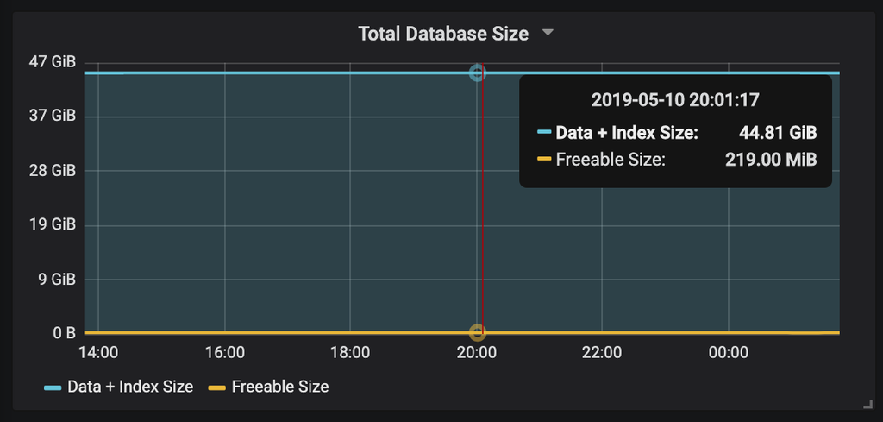Click the orange series icon in the tooltip
The image size is (883, 422).
[544, 160]
